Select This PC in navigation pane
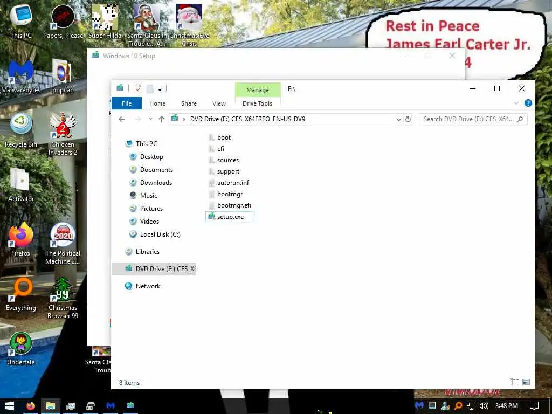 (142, 143)
